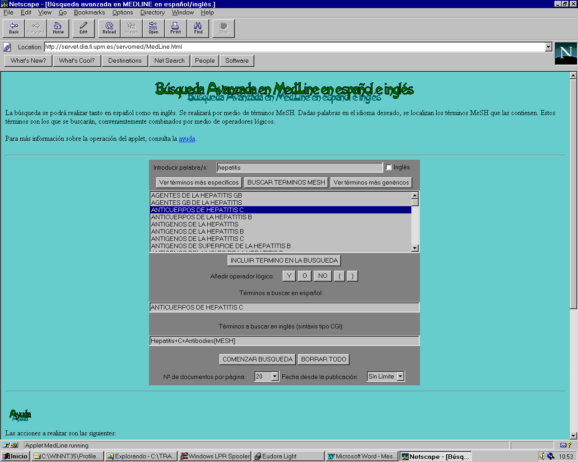Viewport: 578px width, 462px height.
Task: Click the Introducir palabra/s text field
Action: click(299, 167)
